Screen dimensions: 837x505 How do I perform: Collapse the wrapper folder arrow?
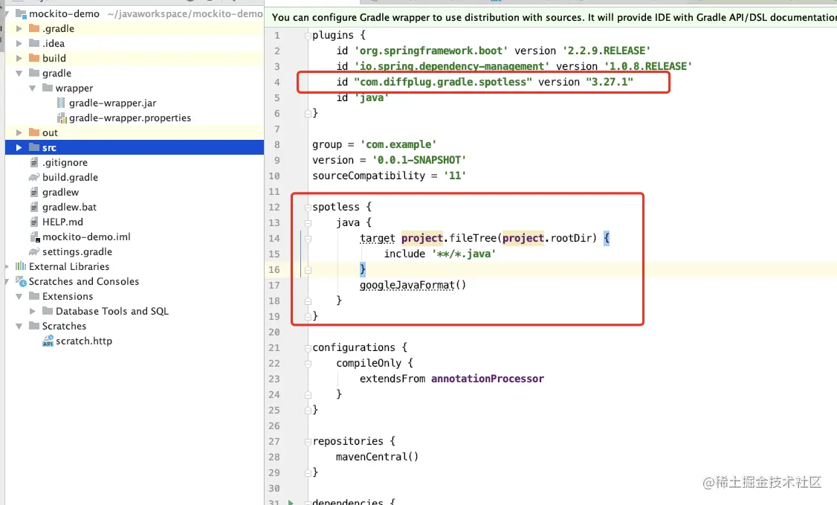pos(33,88)
